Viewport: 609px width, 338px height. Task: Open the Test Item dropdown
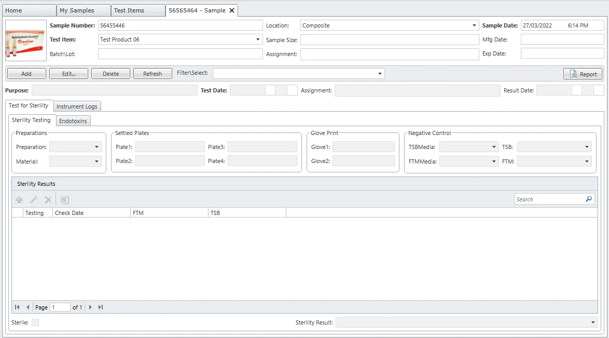click(x=258, y=39)
